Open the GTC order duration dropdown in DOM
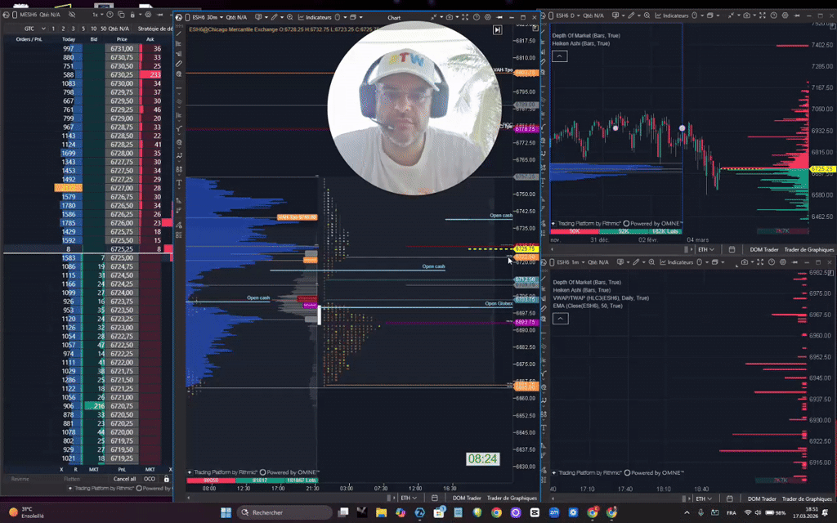This screenshot has height=523, width=837. (34, 29)
